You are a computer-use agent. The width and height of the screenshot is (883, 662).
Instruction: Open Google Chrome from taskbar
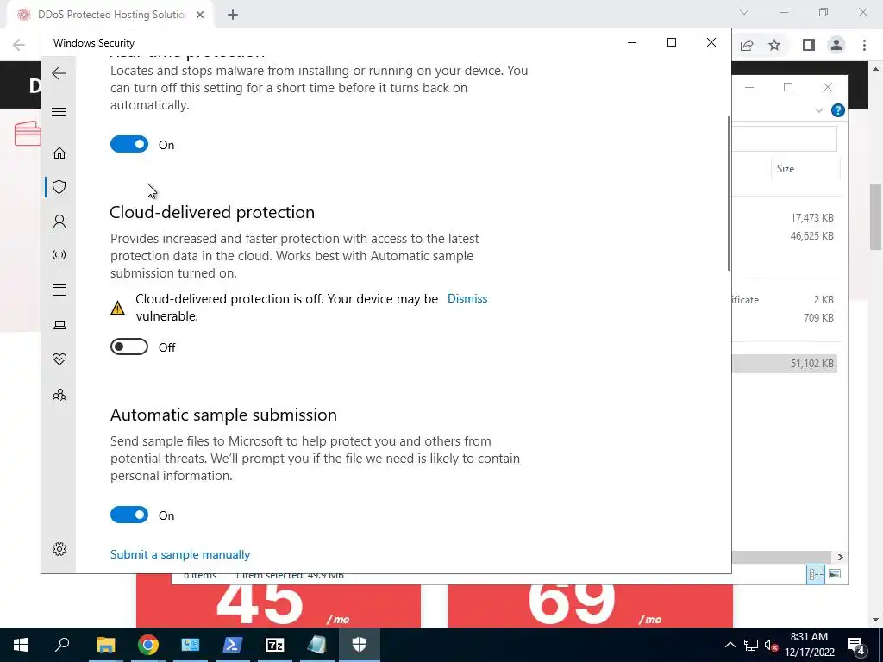(148, 645)
